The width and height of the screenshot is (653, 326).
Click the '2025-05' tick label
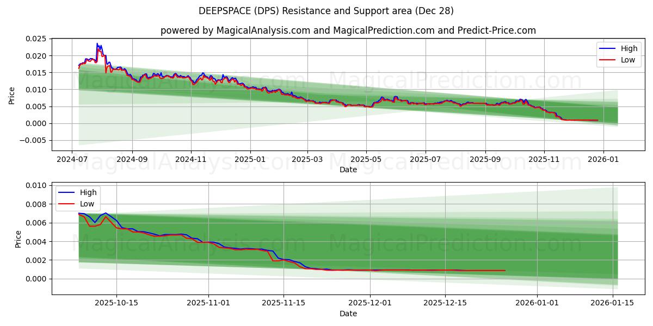click(366, 160)
